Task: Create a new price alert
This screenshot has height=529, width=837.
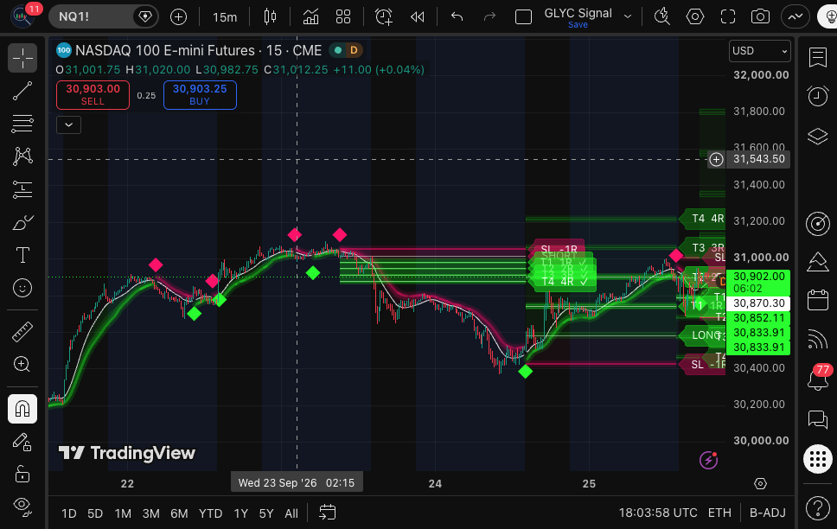Action: tap(384, 17)
